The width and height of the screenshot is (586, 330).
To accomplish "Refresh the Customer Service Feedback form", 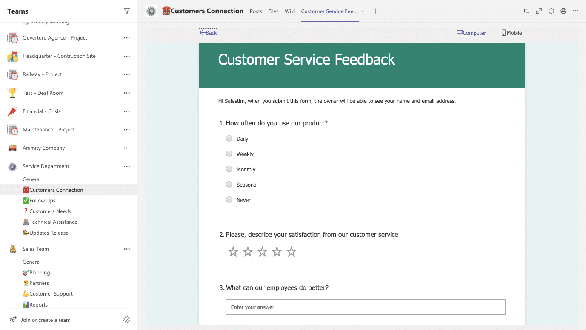I will (551, 11).
